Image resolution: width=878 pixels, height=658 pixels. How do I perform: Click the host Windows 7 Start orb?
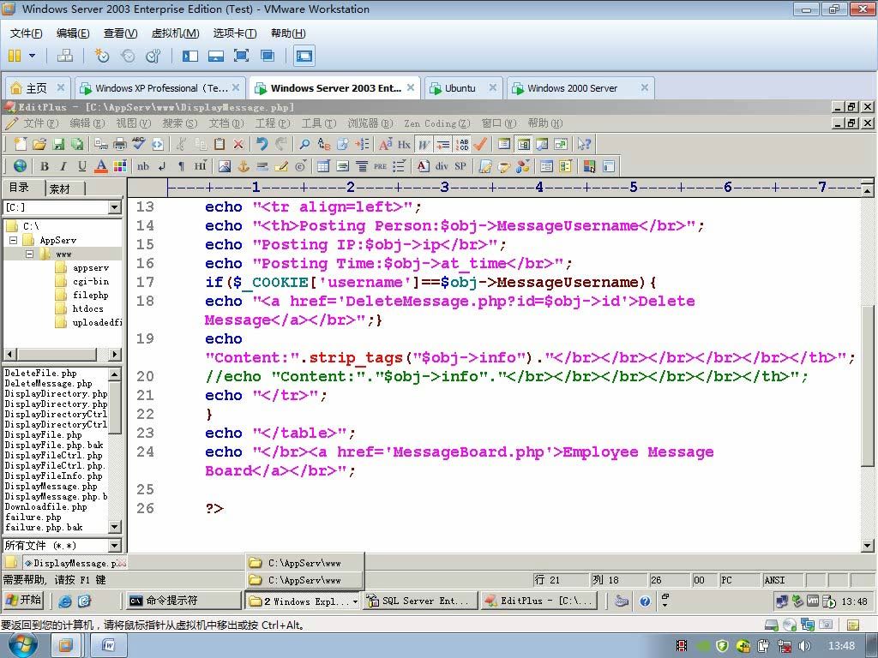(x=22, y=645)
